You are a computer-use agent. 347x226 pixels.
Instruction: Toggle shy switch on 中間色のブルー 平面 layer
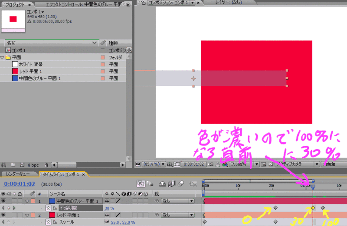(x=107, y=201)
